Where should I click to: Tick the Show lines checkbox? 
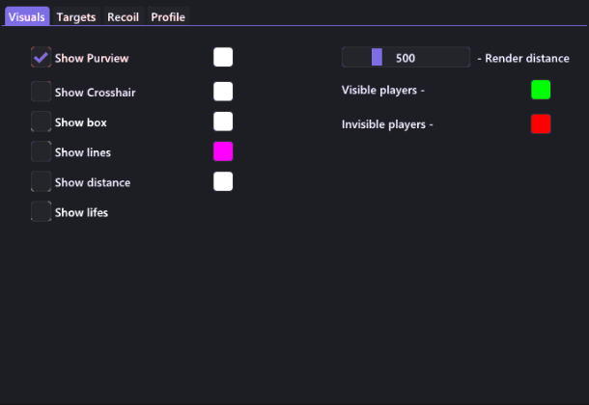(41, 151)
